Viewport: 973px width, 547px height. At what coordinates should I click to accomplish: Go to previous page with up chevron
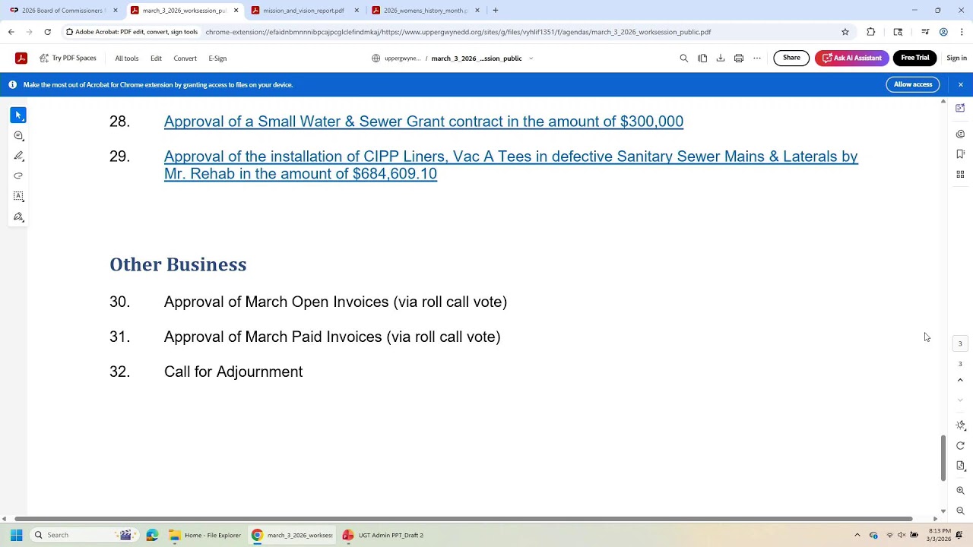pyautogui.click(x=960, y=380)
